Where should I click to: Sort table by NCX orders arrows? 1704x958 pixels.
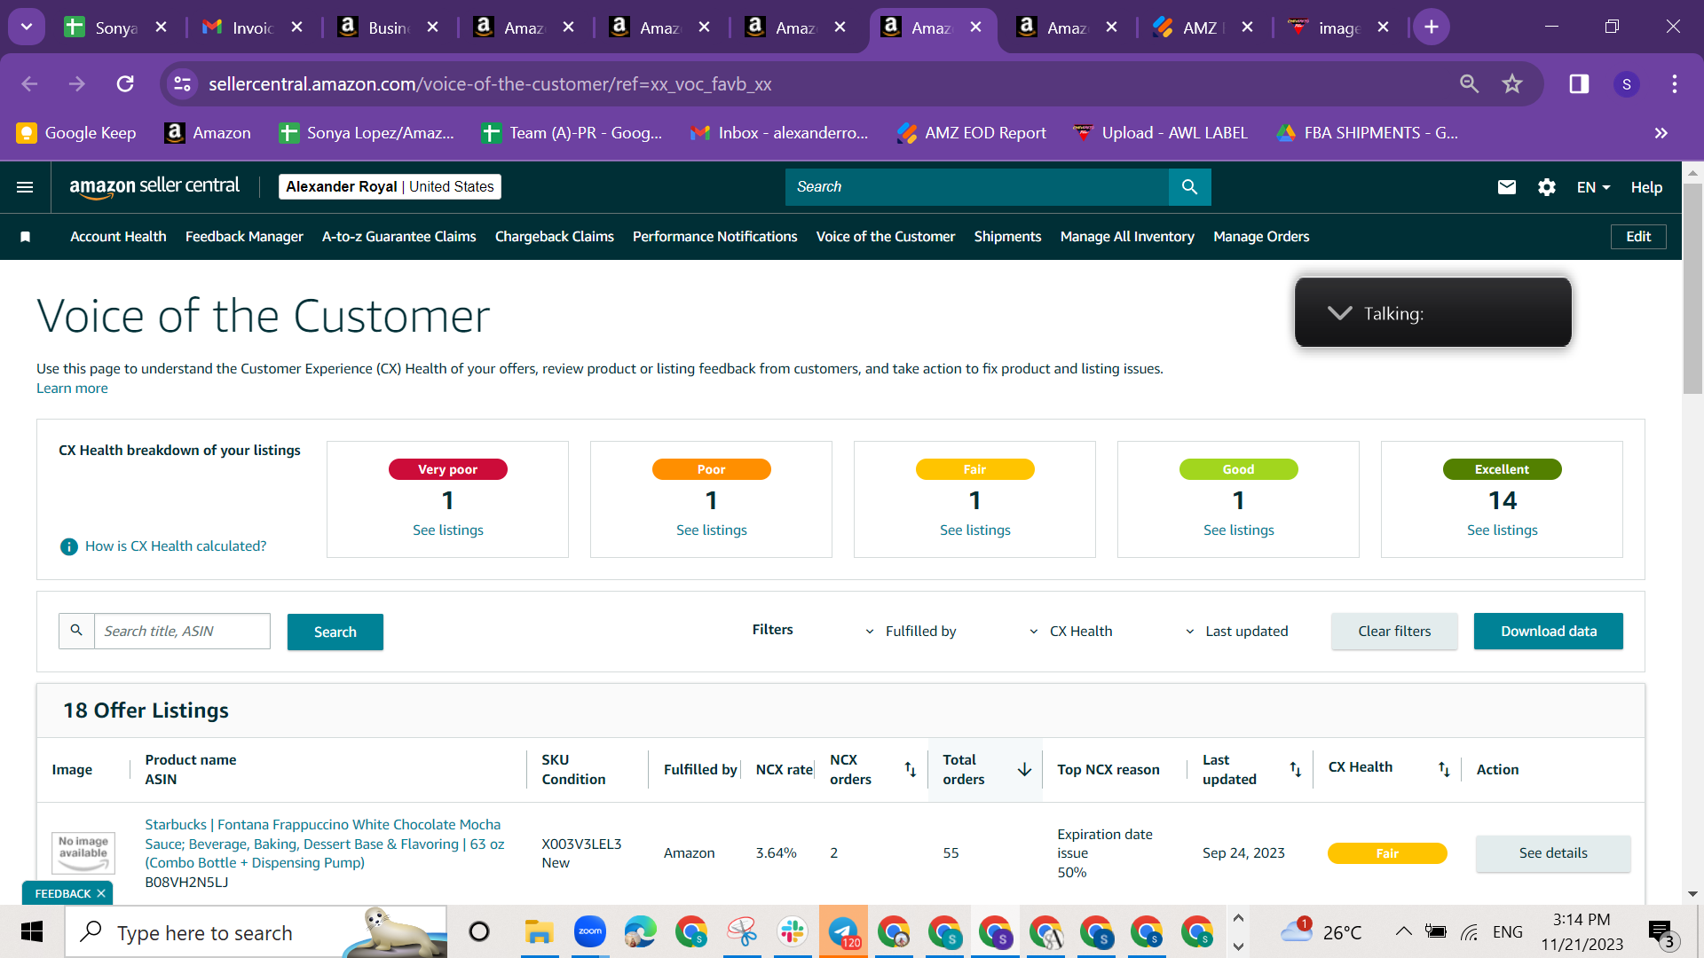(911, 770)
